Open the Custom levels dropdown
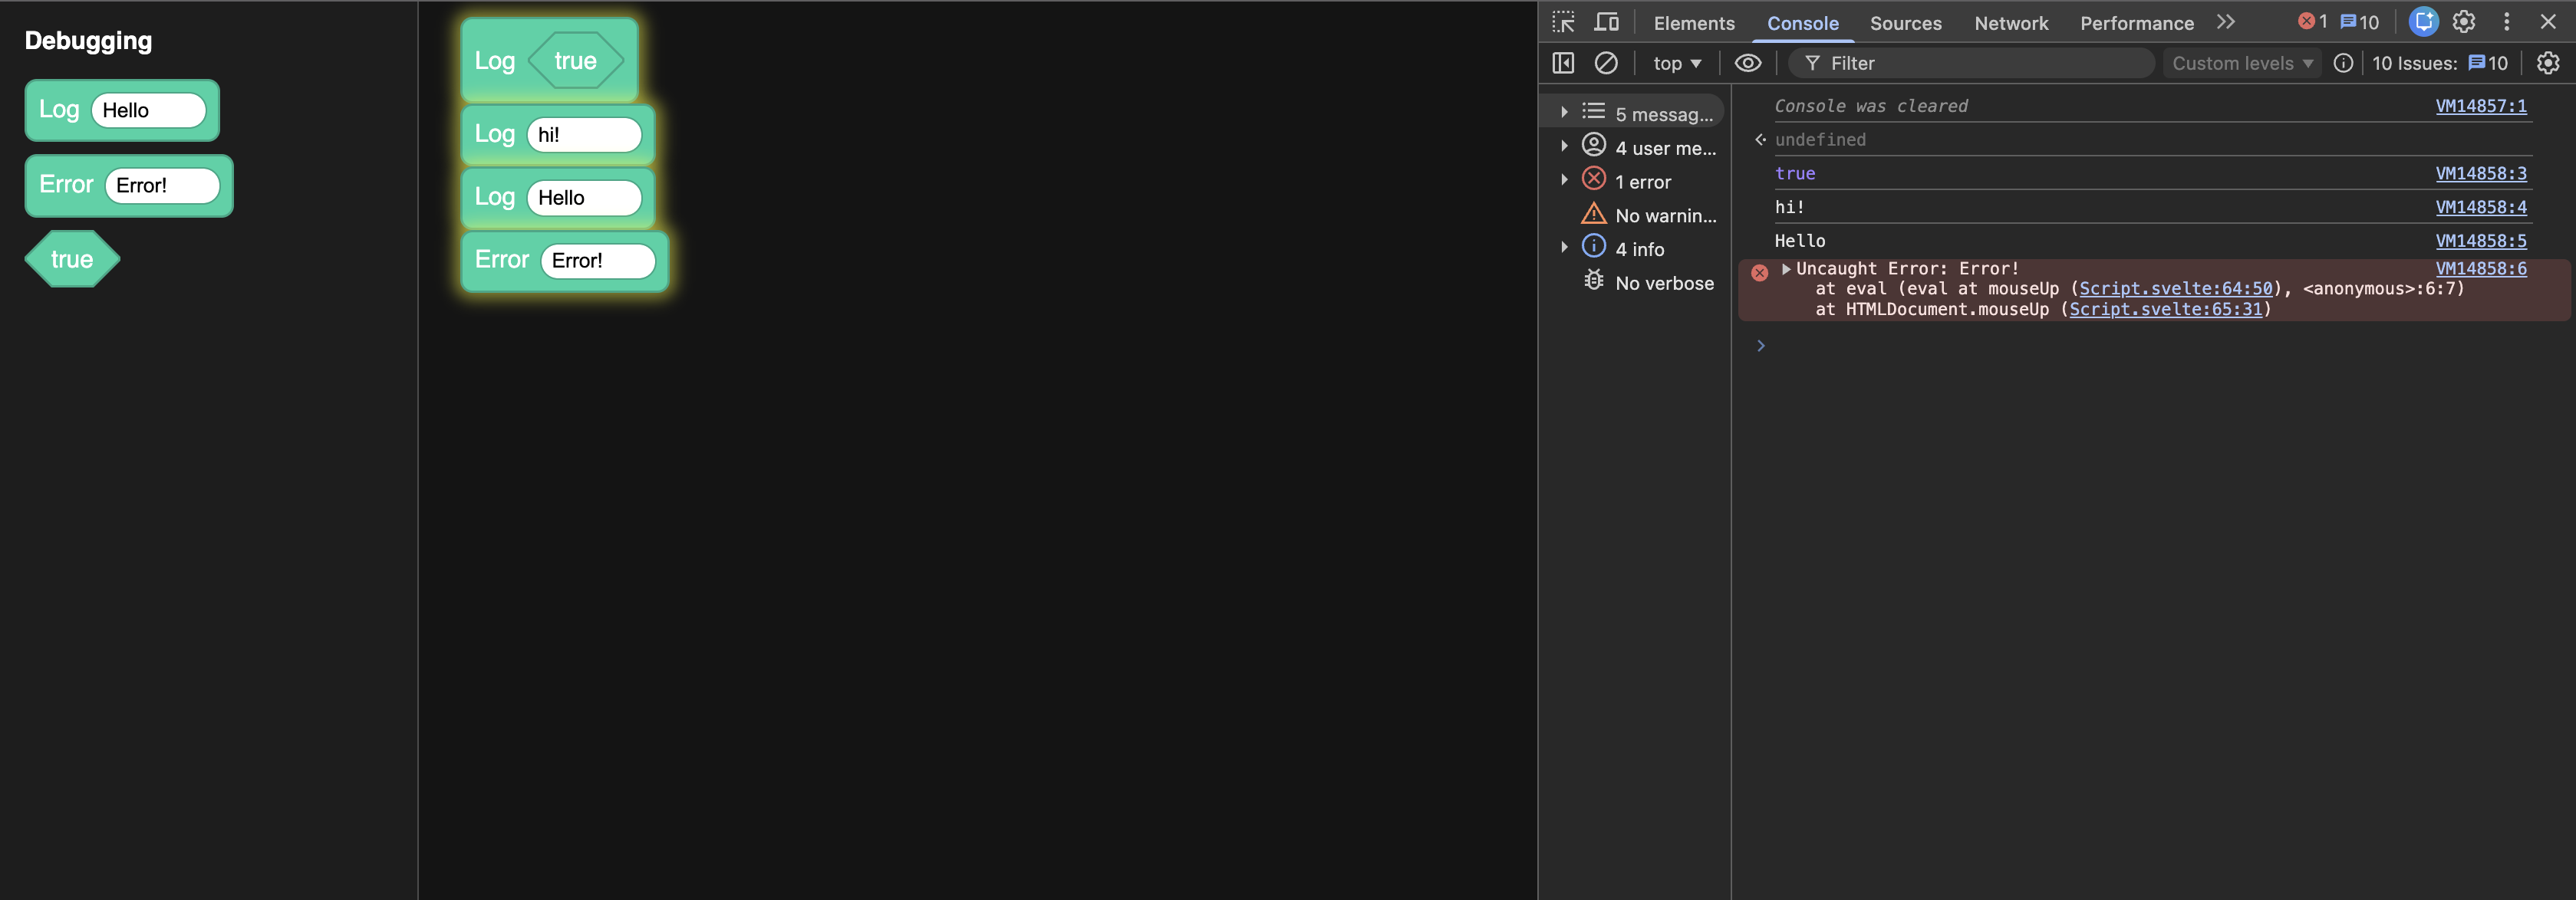Viewport: 2576px width, 900px height. pyautogui.click(x=2242, y=63)
